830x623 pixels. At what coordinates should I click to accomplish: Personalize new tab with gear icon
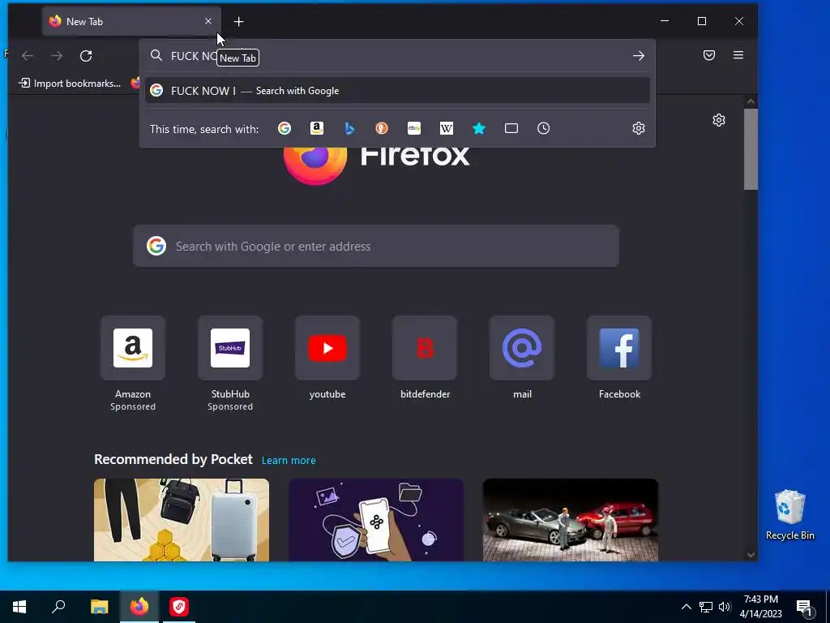719,120
